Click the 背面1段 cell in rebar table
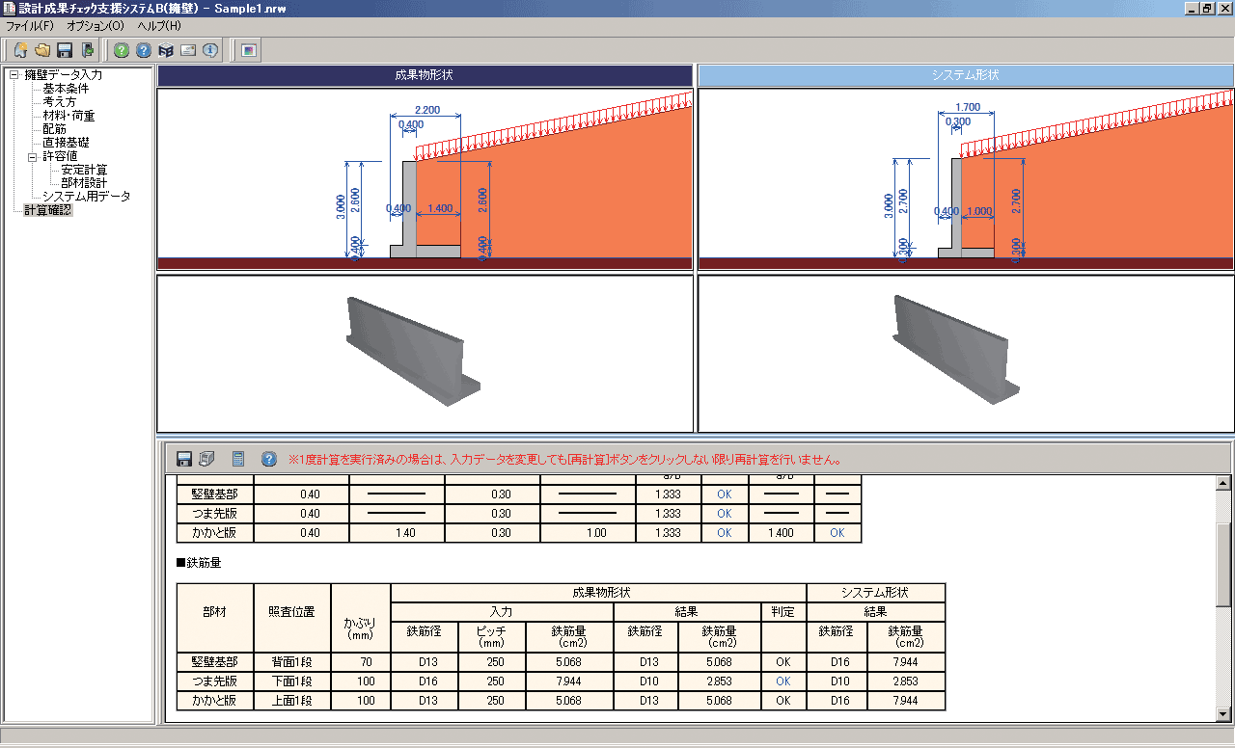 (x=292, y=662)
